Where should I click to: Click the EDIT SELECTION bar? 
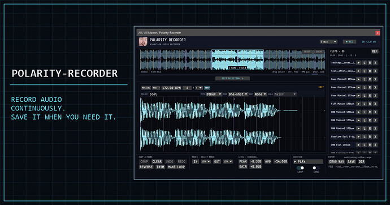232,79
